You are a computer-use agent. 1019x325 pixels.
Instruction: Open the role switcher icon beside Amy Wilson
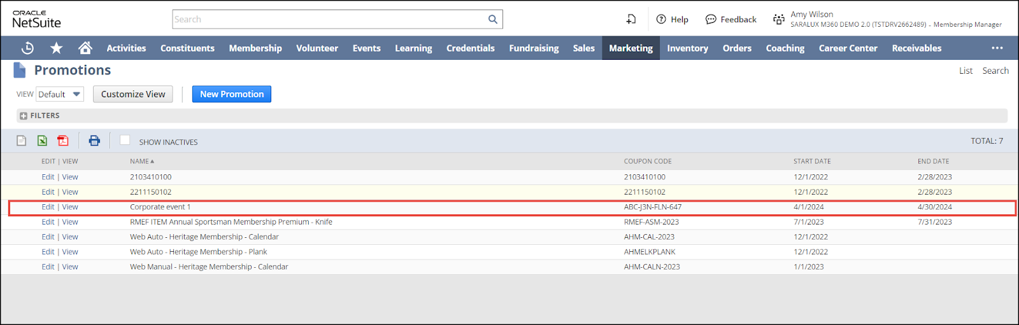[778, 19]
